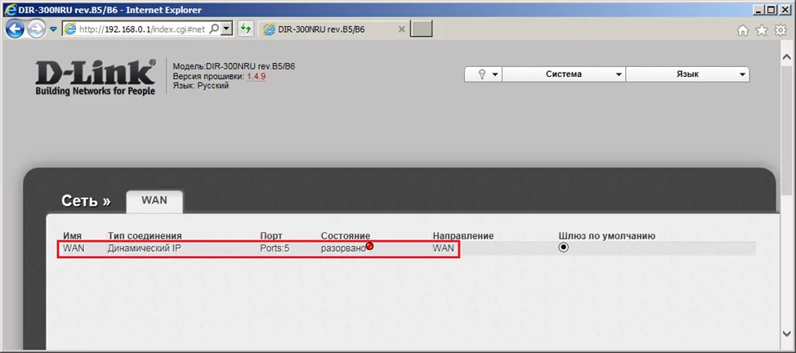This screenshot has height=353, width=796.
Task: Click the scrollbar up arrow
Action: [786, 56]
